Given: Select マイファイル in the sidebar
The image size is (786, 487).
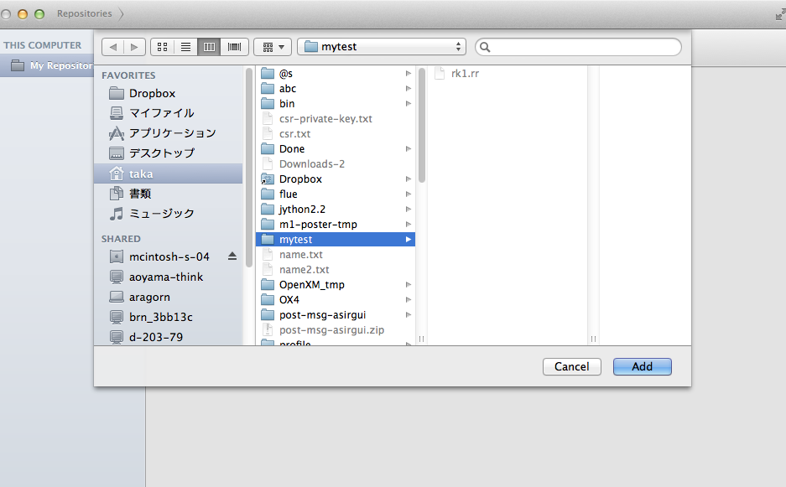Looking at the screenshot, I should tap(168, 113).
